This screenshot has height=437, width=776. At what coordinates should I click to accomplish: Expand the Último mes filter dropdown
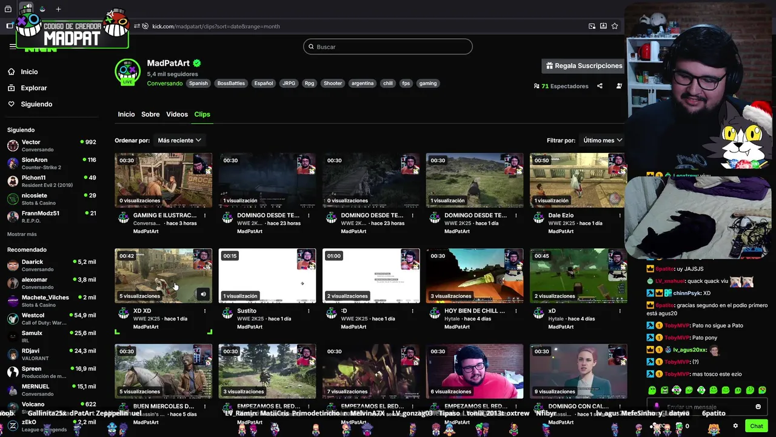point(602,140)
